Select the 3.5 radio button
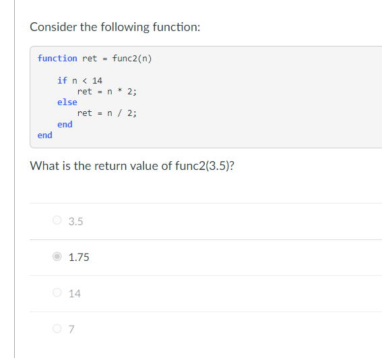Image resolution: width=382 pixels, height=358 pixels. tap(57, 220)
